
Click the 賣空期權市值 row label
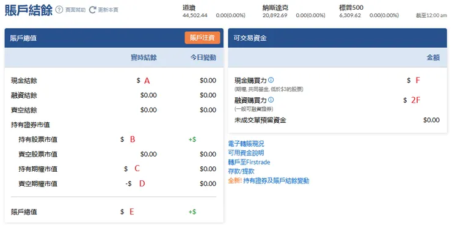(x=38, y=183)
